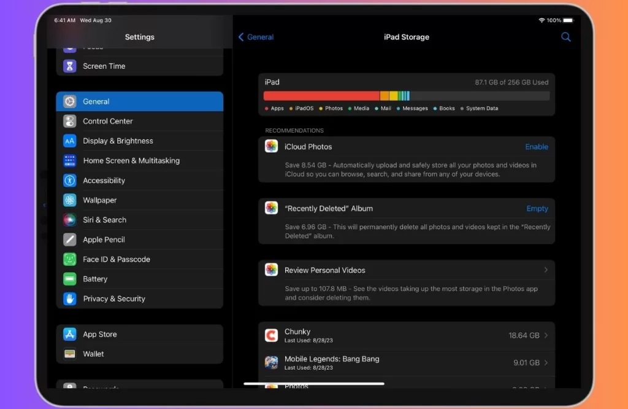Tap the 6:41 AM clock in status bar
The height and width of the screenshot is (409, 628).
click(x=65, y=20)
